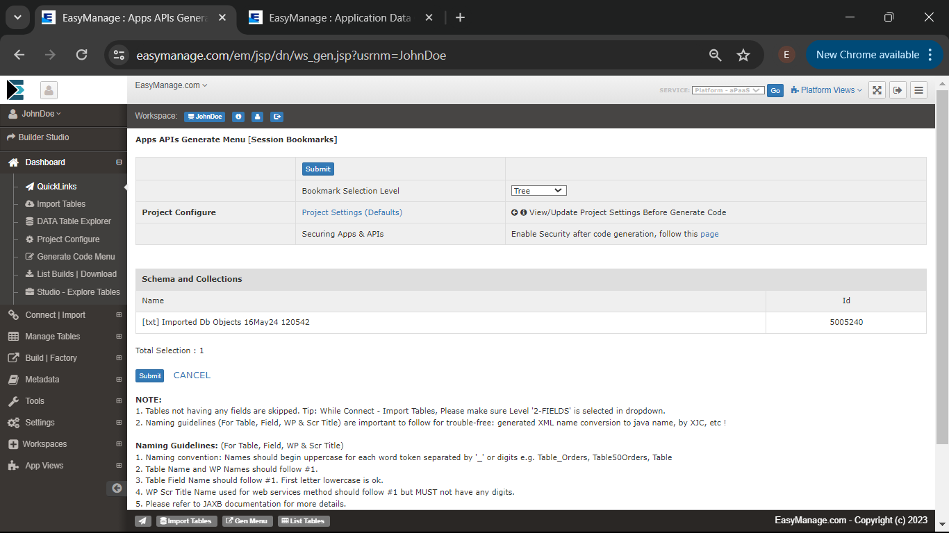Screen dimensions: 949x533
Task: Click the workspace info icon
Action: (x=238, y=117)
